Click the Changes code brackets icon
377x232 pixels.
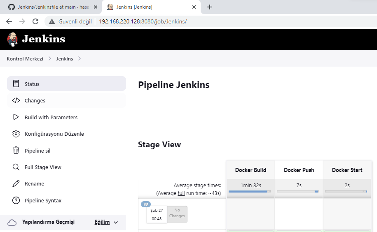point(16,100)
